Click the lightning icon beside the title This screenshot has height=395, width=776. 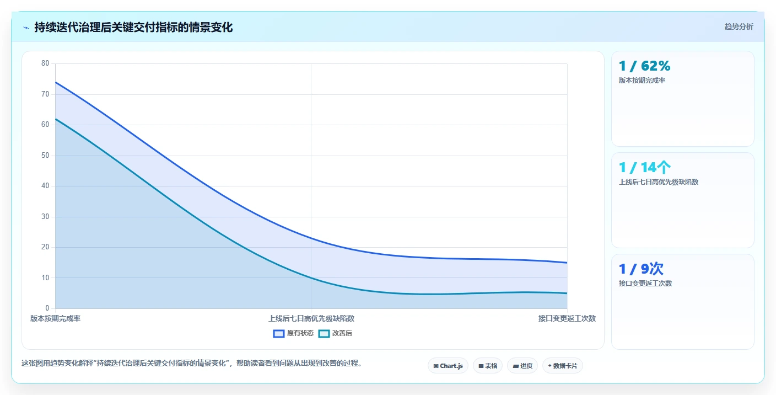26,28
